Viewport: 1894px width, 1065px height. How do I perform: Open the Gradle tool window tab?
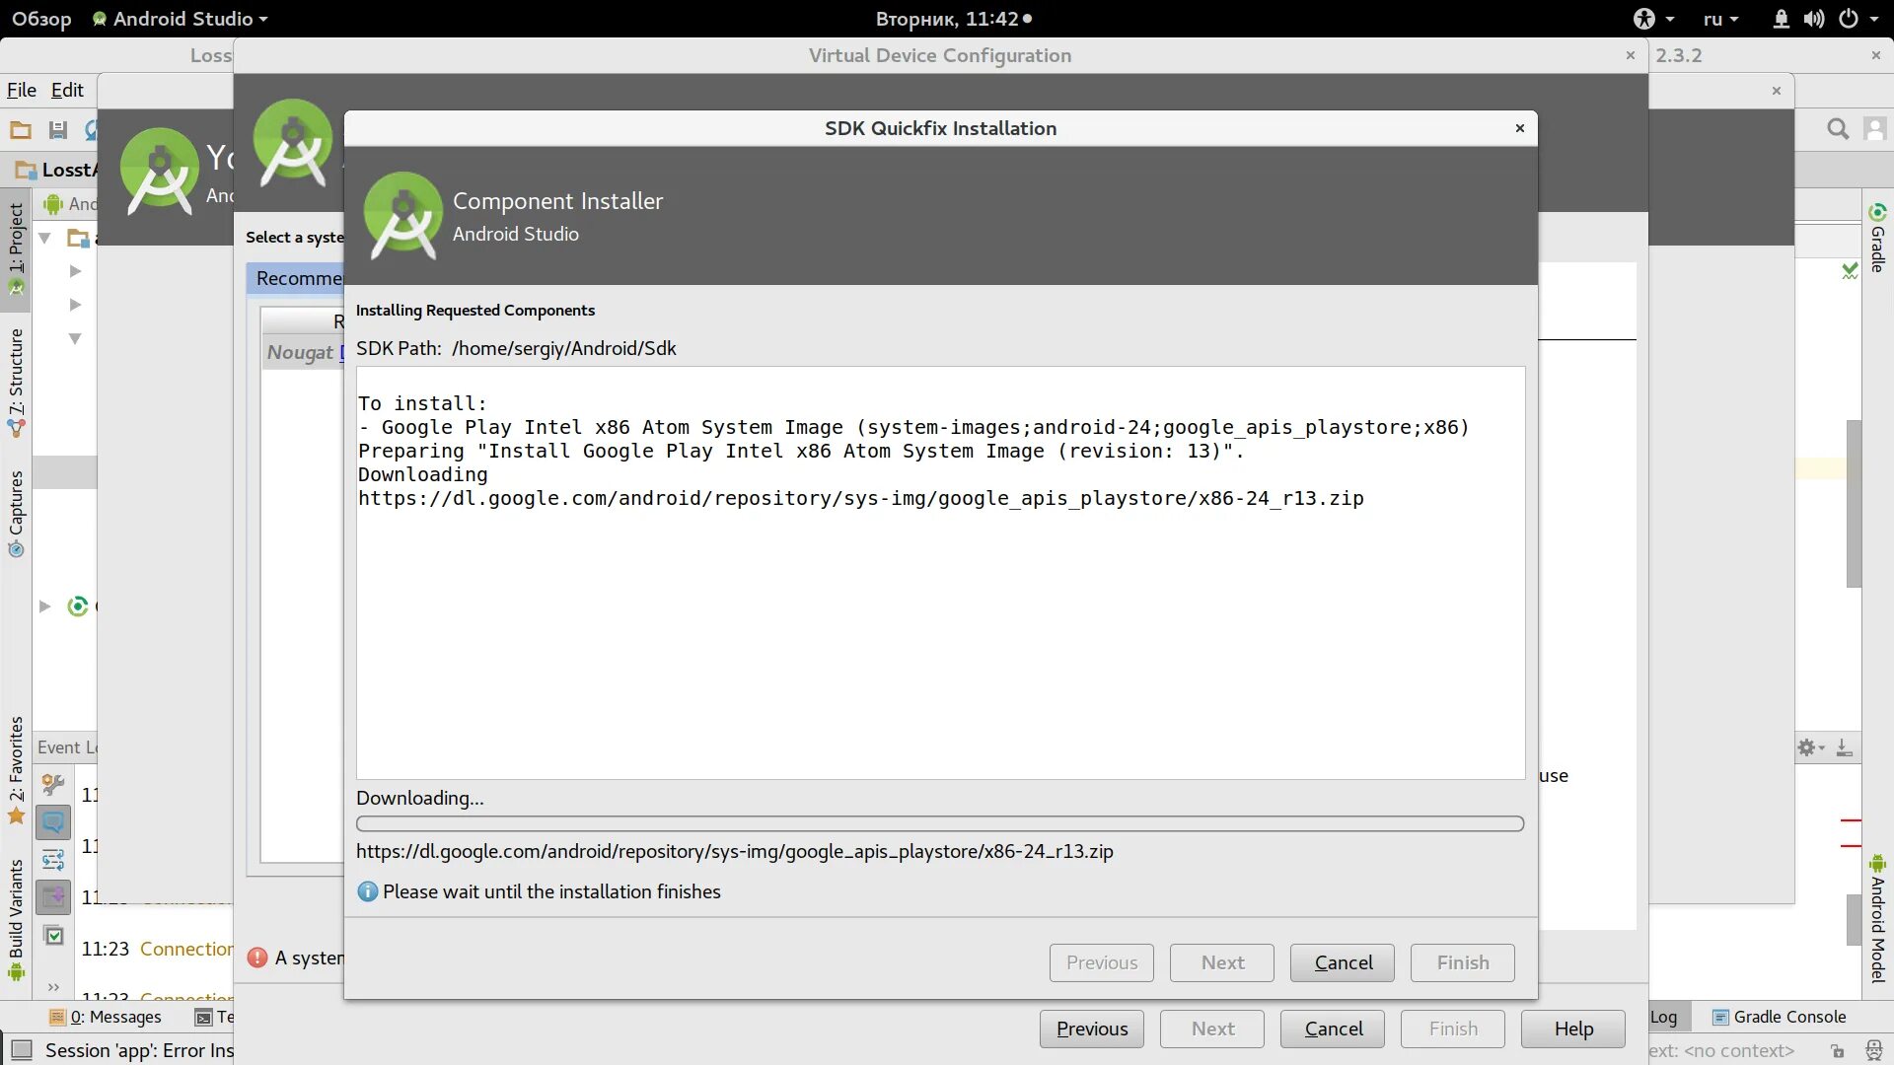1877,238
